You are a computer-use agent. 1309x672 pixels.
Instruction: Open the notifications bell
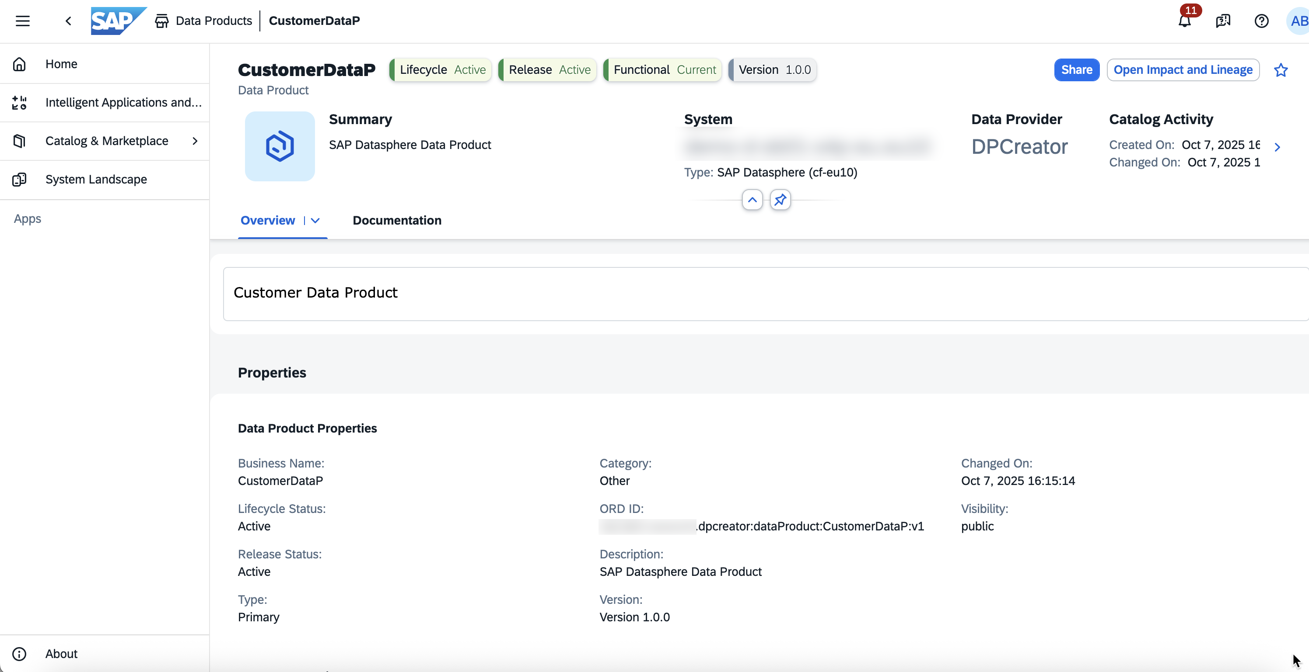1184,21
